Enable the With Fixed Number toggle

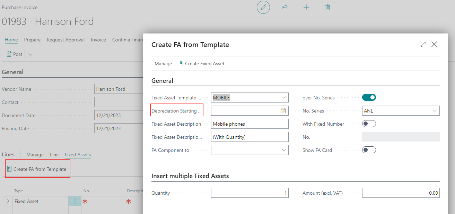click(369, 123)
